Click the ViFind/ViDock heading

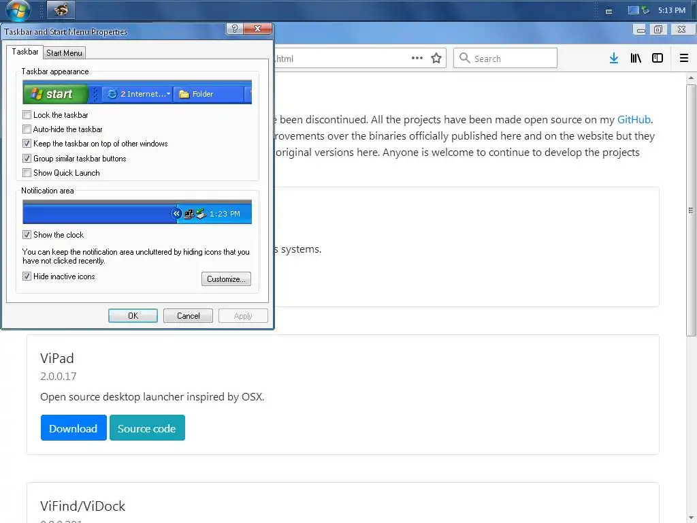coord(82,506)
